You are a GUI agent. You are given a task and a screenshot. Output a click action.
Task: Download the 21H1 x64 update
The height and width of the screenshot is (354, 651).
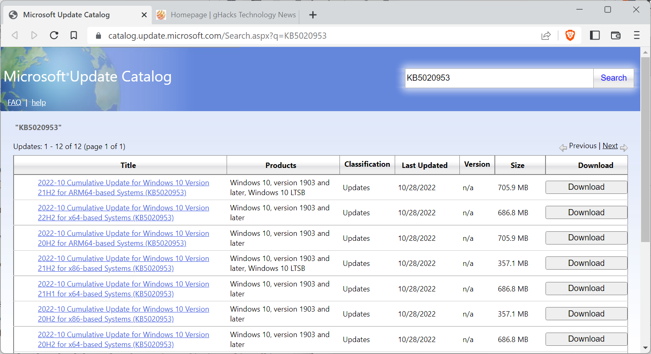(x=586, y=289)
